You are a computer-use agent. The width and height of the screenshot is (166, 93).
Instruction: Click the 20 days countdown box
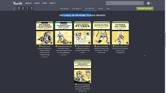click(x=19, y=9)
